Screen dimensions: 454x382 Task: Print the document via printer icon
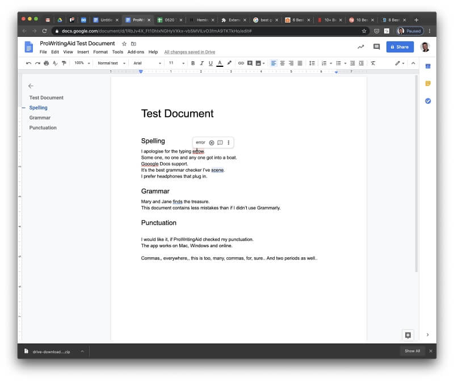coord(47,63)
